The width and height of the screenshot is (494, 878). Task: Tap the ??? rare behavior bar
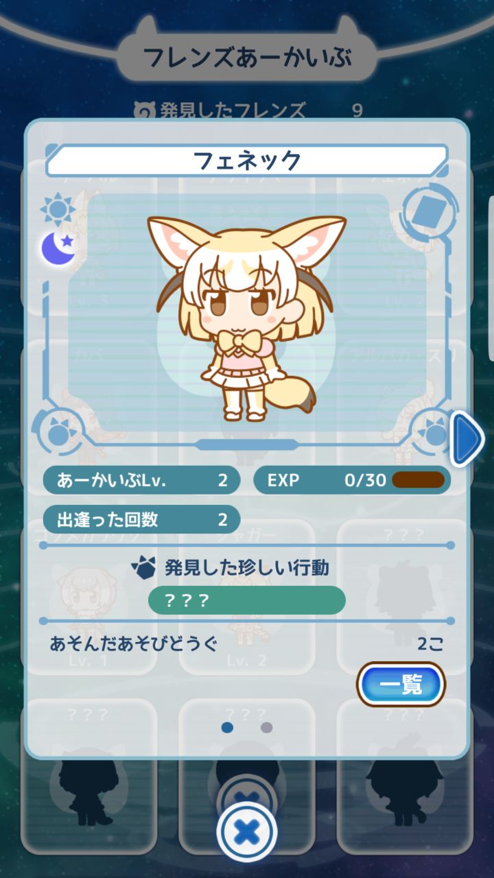(247, 600)
